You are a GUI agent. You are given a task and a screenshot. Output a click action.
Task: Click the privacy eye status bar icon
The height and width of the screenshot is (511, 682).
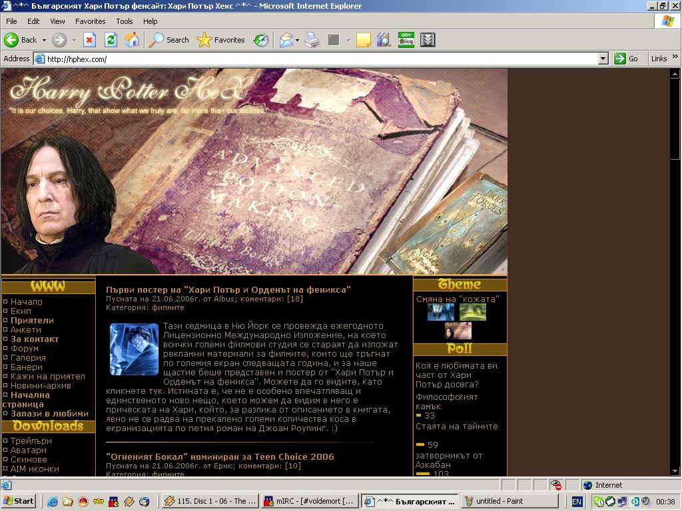coord(555,485)
